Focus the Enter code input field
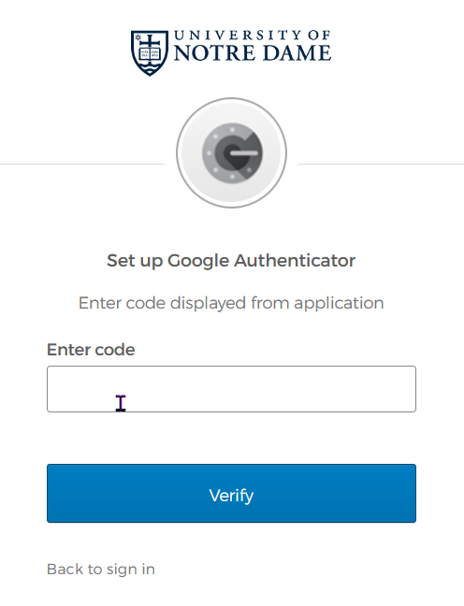The width and height of the screenshot is (464, 606). (232, 389)
